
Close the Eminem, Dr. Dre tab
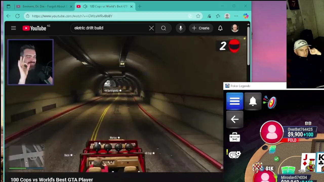[x=71, y=6]
